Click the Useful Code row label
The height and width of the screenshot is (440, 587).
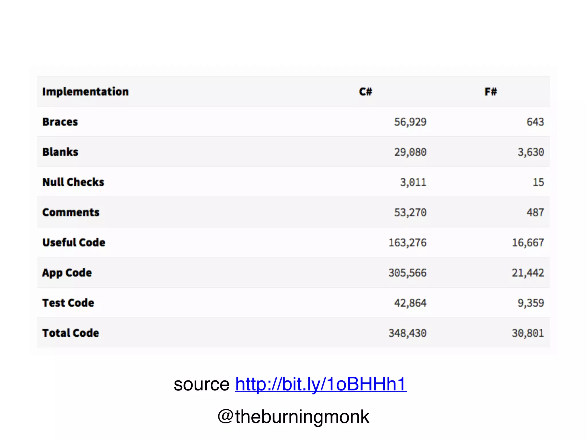(74, 243)
